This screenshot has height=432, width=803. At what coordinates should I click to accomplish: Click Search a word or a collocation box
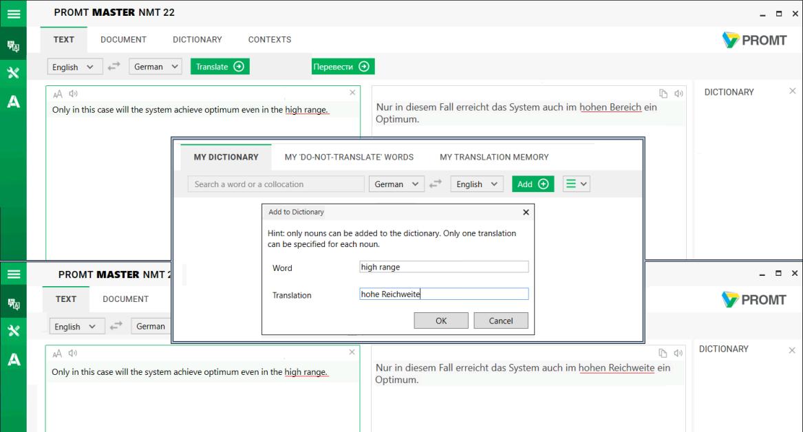(x=276, y=184)
